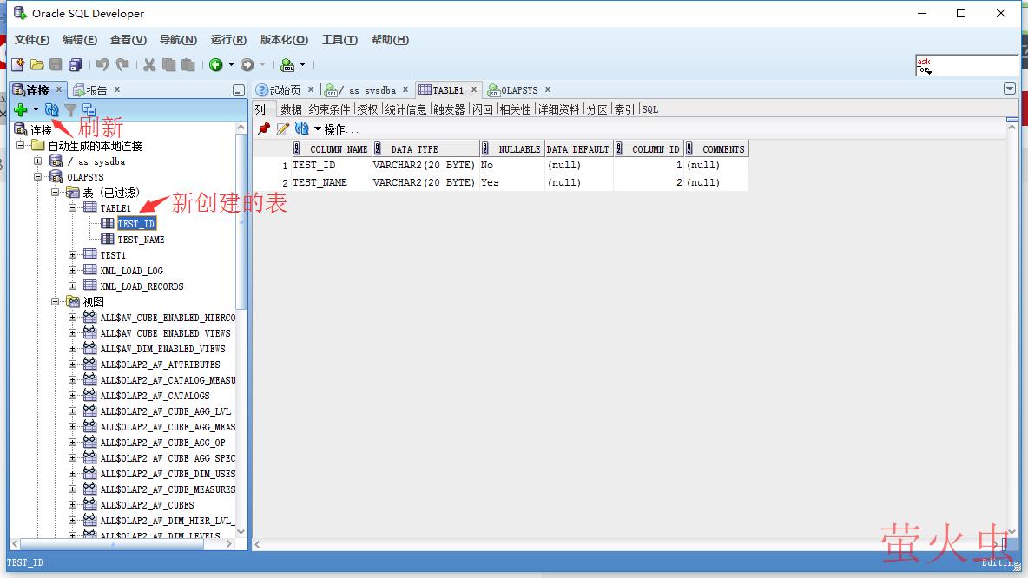This screenshot has width=1028, height=578.
Task: Click the green New Connection plus icon
Action: (21, 110)
